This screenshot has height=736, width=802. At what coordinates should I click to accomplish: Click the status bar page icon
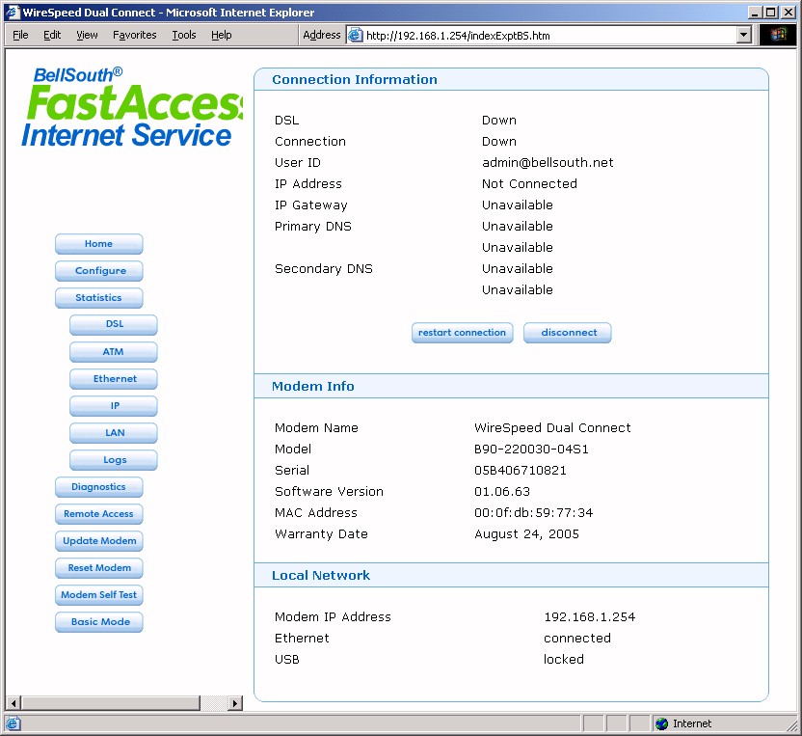pyautogui.click(x=13, y=723)
